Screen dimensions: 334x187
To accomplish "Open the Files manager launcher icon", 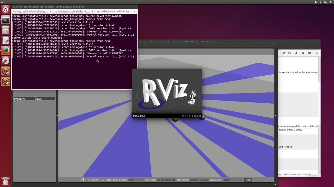I will pyautogui.click(x=5, y=30).
